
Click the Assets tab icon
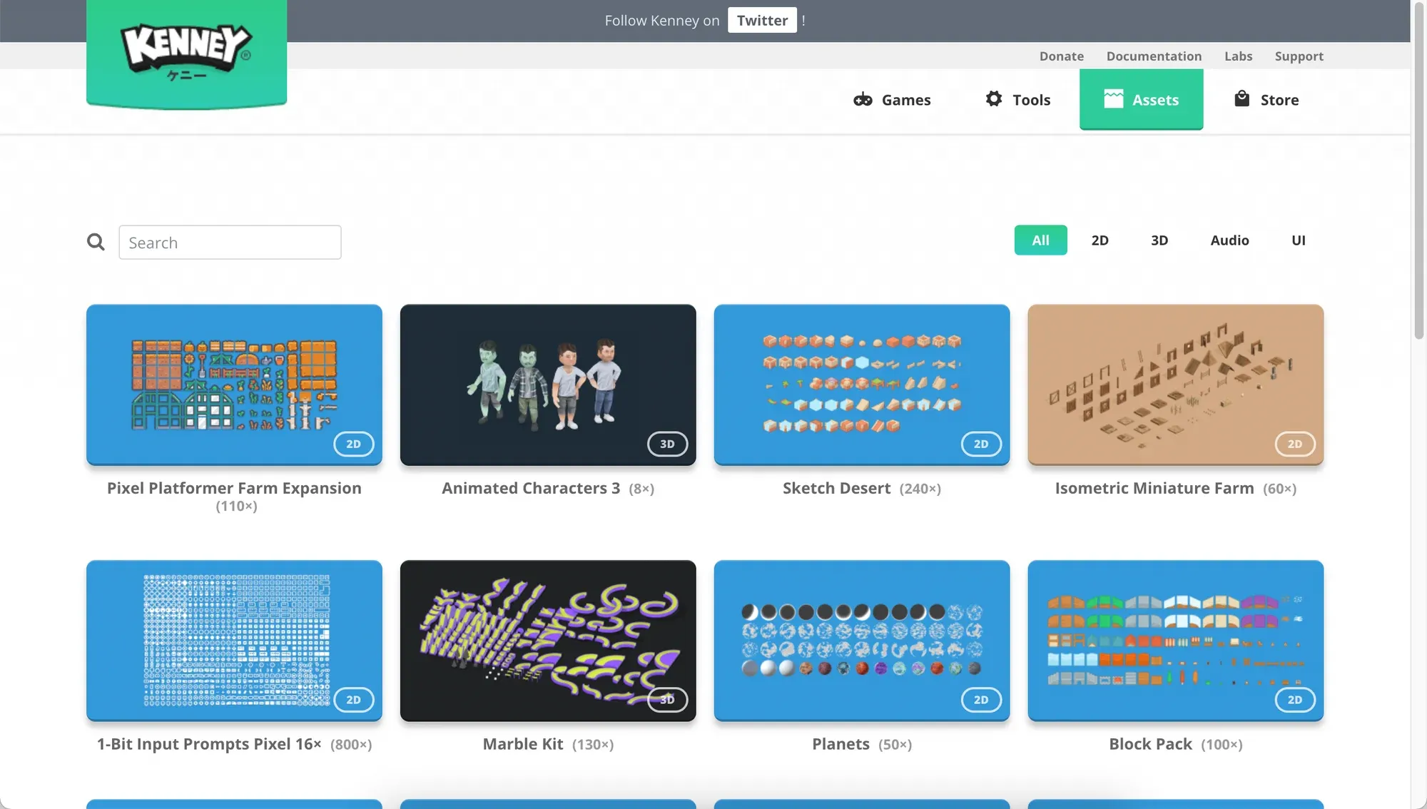click(x=1113, y=99)
